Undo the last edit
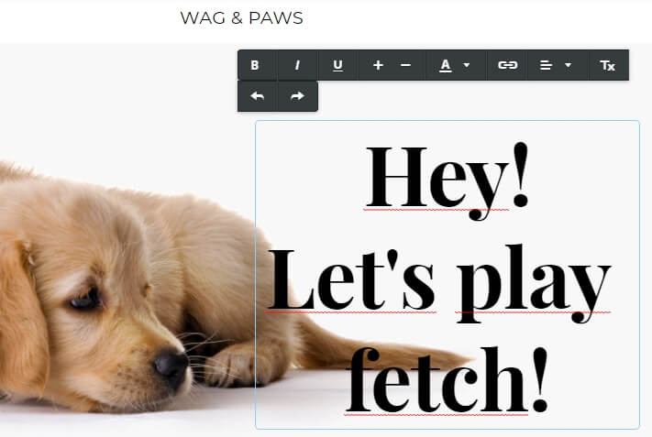 point(258,96)
